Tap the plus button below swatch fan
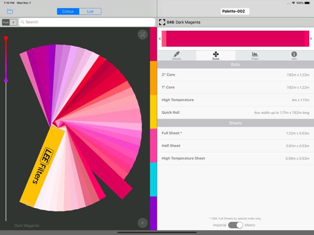 (x=142, y=223)
